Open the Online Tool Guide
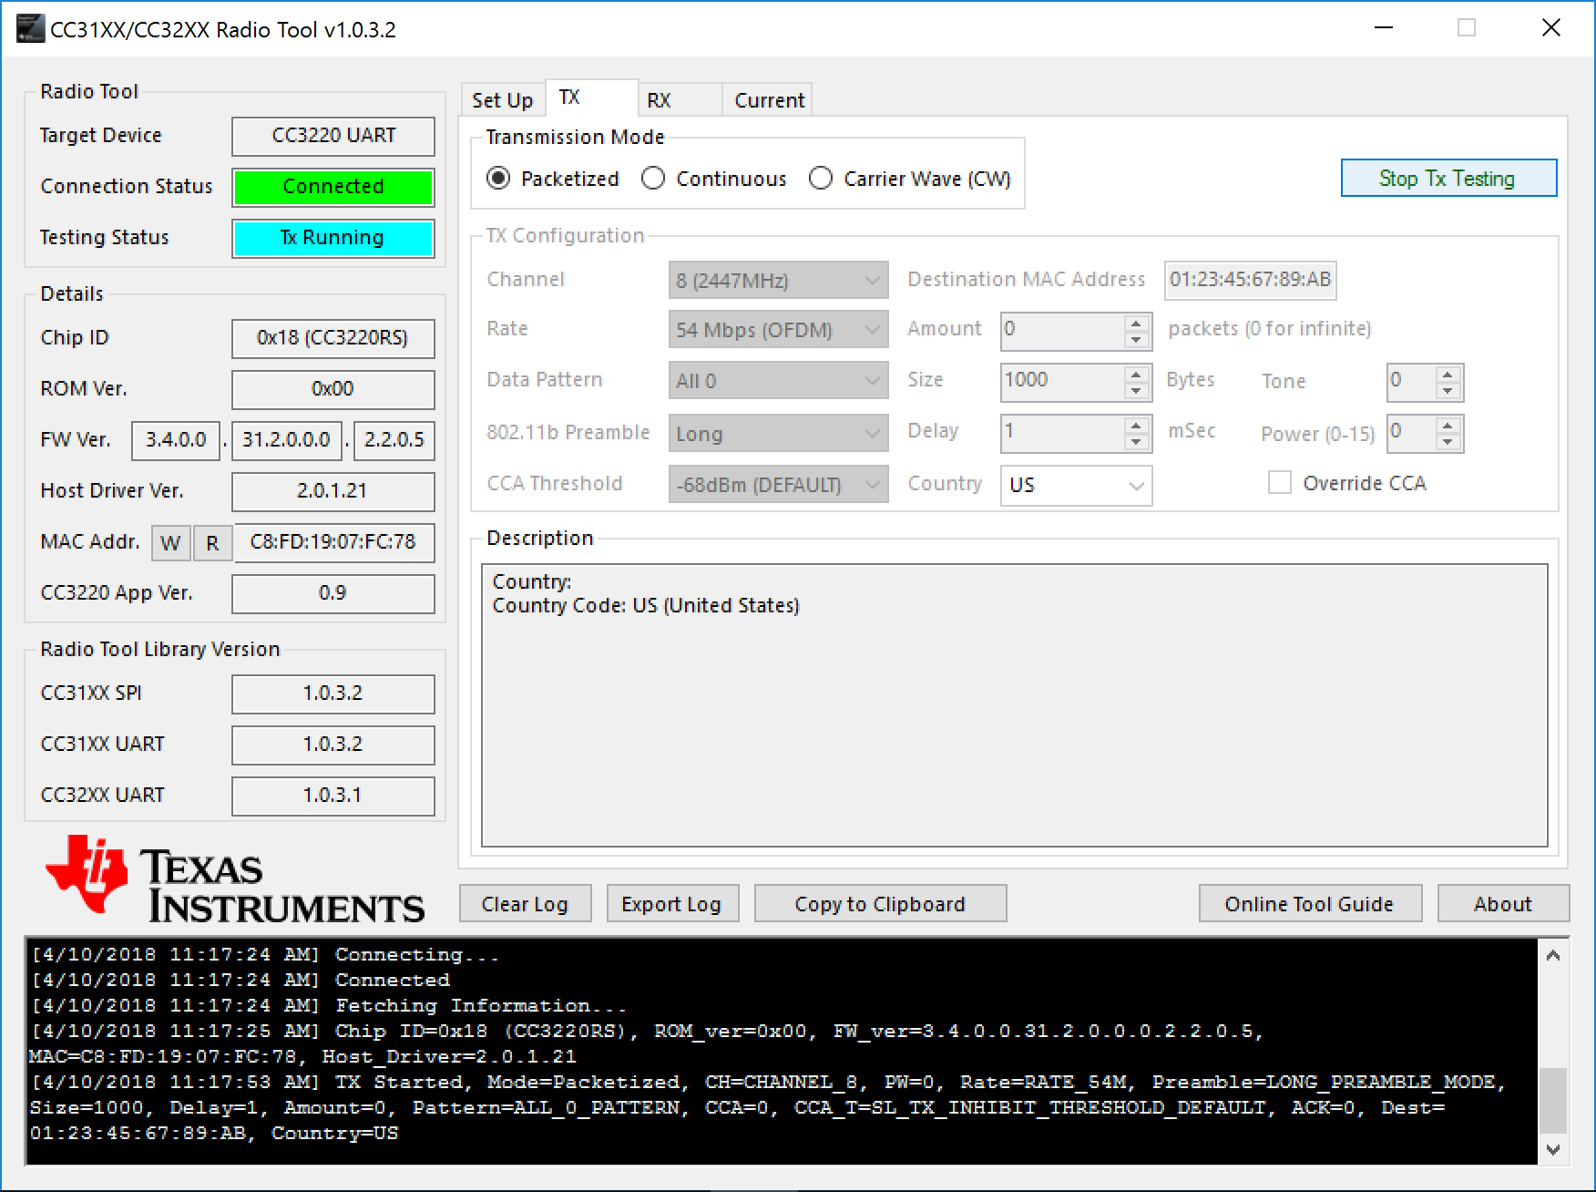1596x1192 pixels. tap(1309, 904)
